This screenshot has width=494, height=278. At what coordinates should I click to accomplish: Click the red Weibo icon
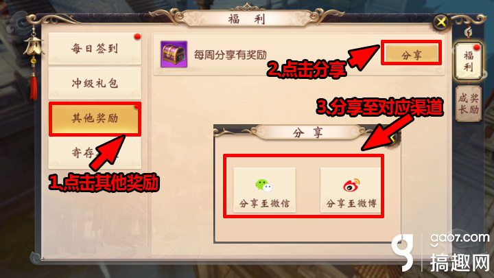[351, 185]
